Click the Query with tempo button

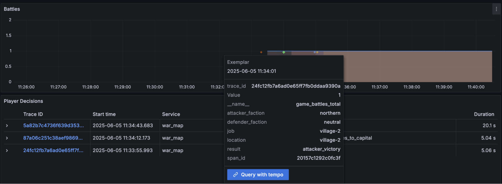(x=258, y=174)
